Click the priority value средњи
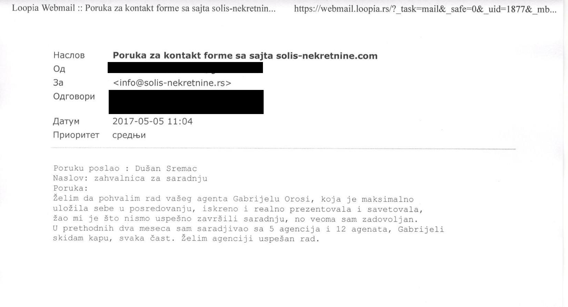The height and width of the screenshot is (307, 568). pyautogui.click(x=129, y=135)
